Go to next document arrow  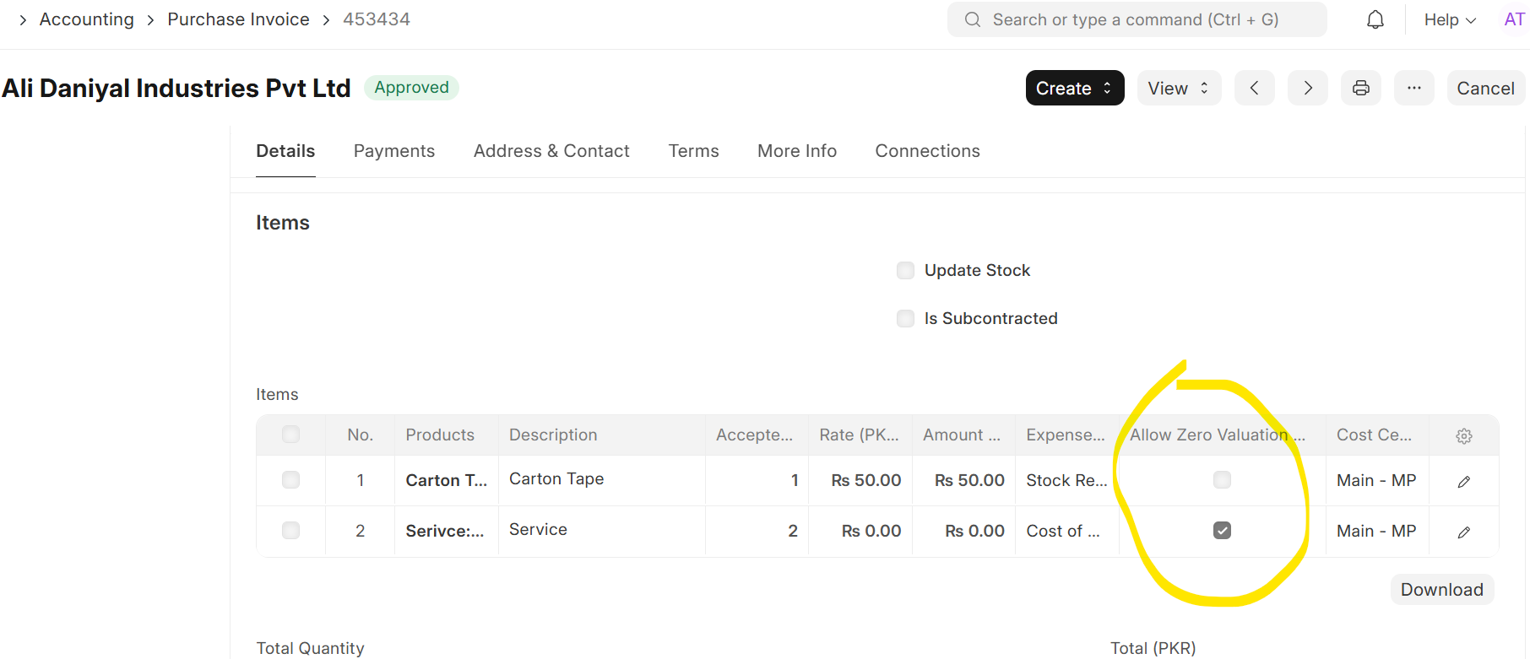(x=1308, y=88)
